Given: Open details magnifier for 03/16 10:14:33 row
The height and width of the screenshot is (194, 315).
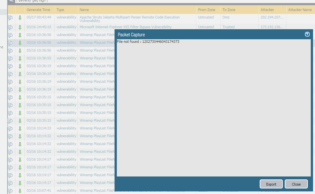Looking at the screenshot, I should 10,128.
